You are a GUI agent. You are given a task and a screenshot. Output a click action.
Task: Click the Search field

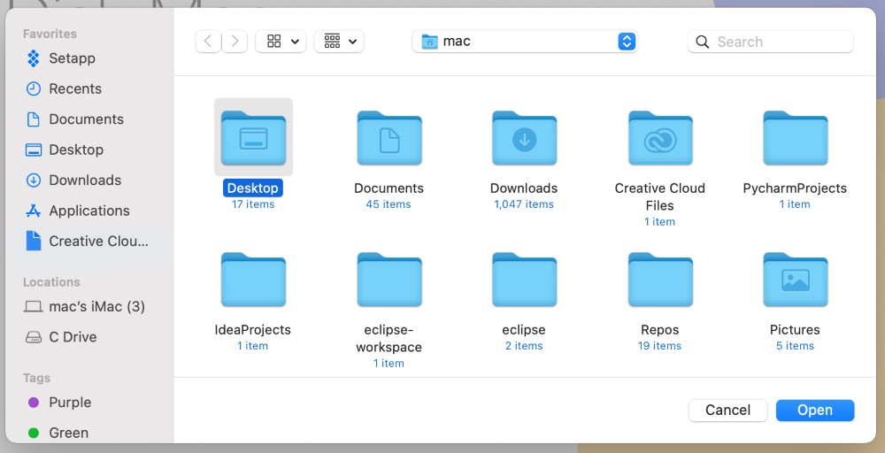771,42
